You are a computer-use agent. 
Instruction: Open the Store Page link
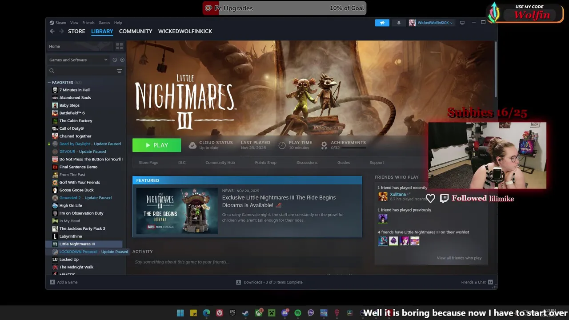[148, 163]
